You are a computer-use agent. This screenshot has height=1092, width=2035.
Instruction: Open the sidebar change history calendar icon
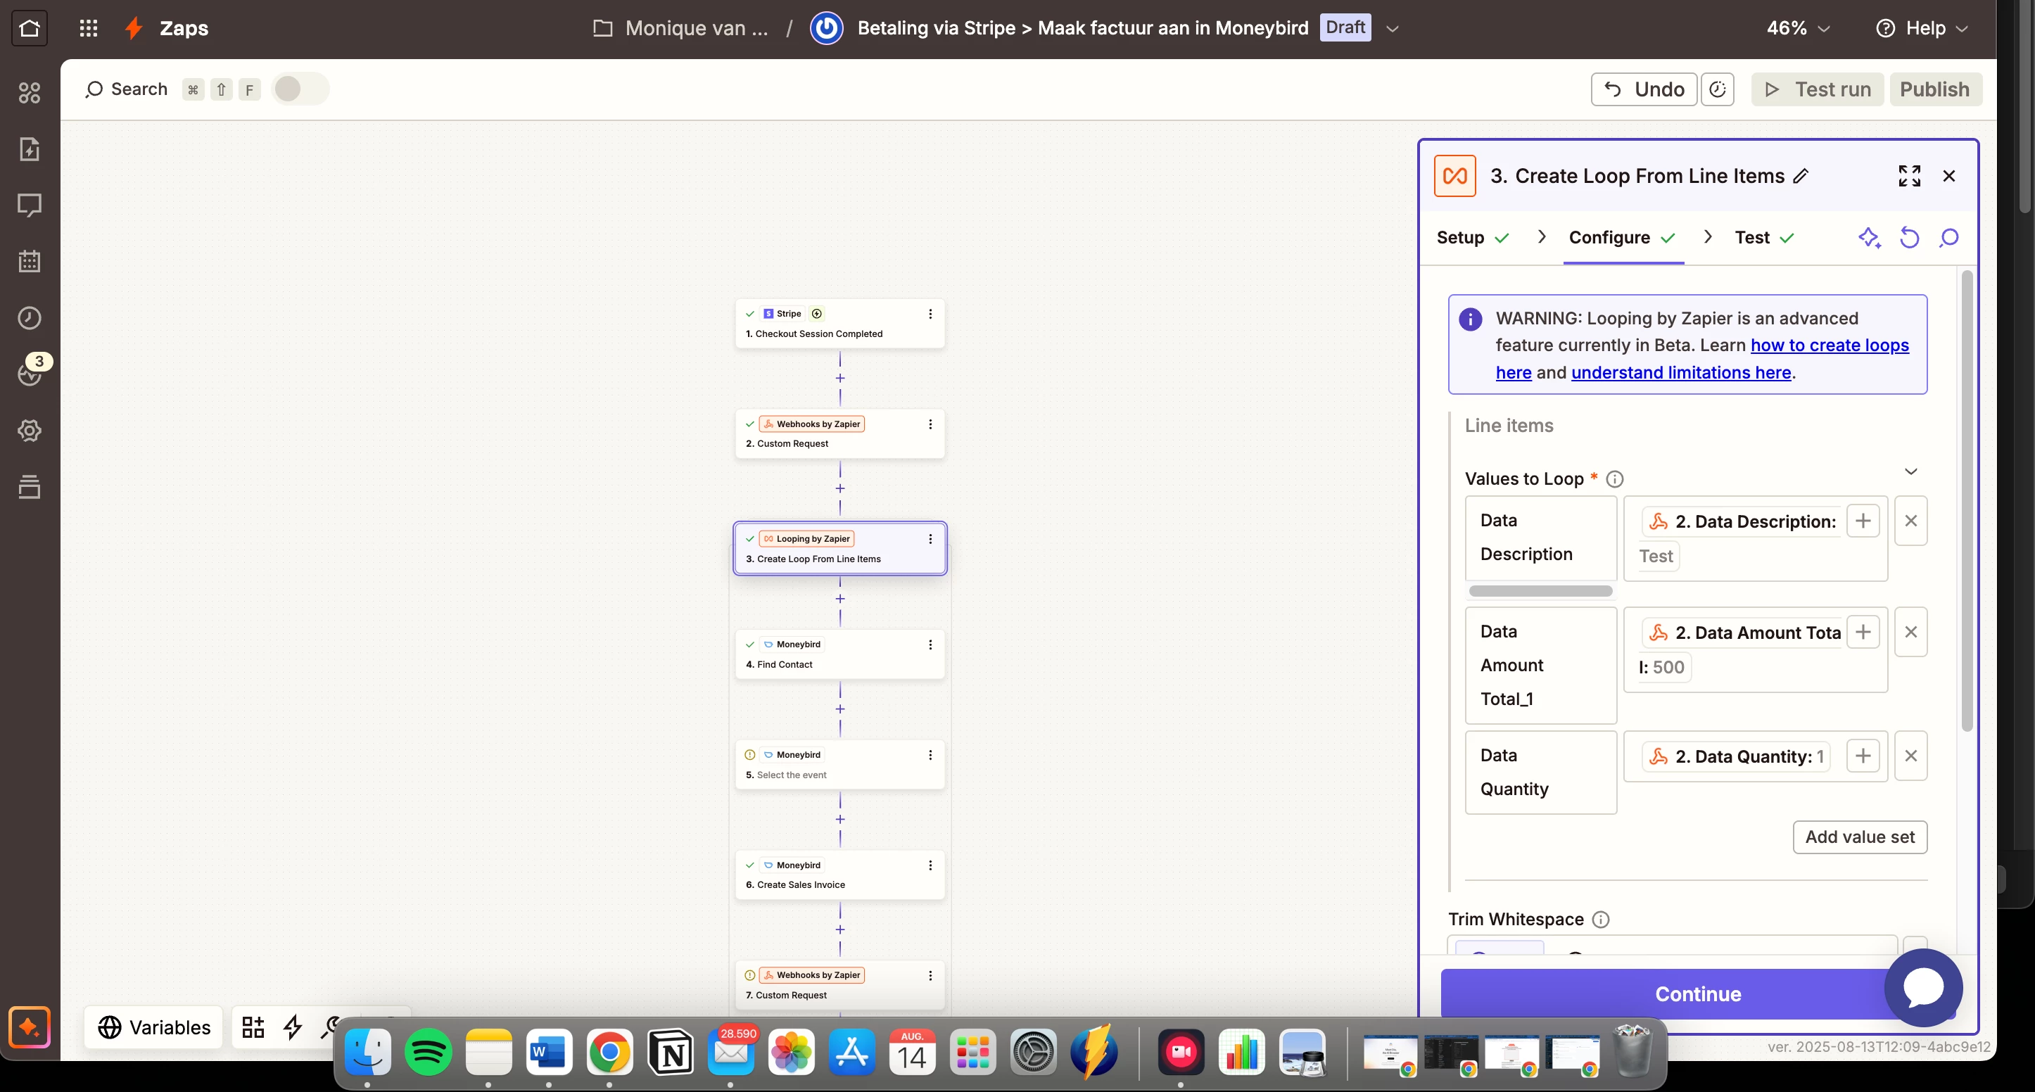click(30, 262)
